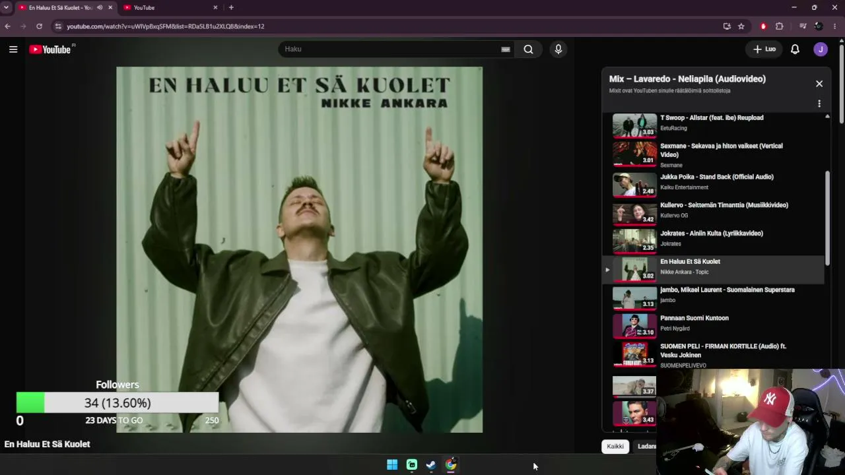Bookmark this page with the star
845x475 pixels.
pyautogui.click(x=741, y=26)
